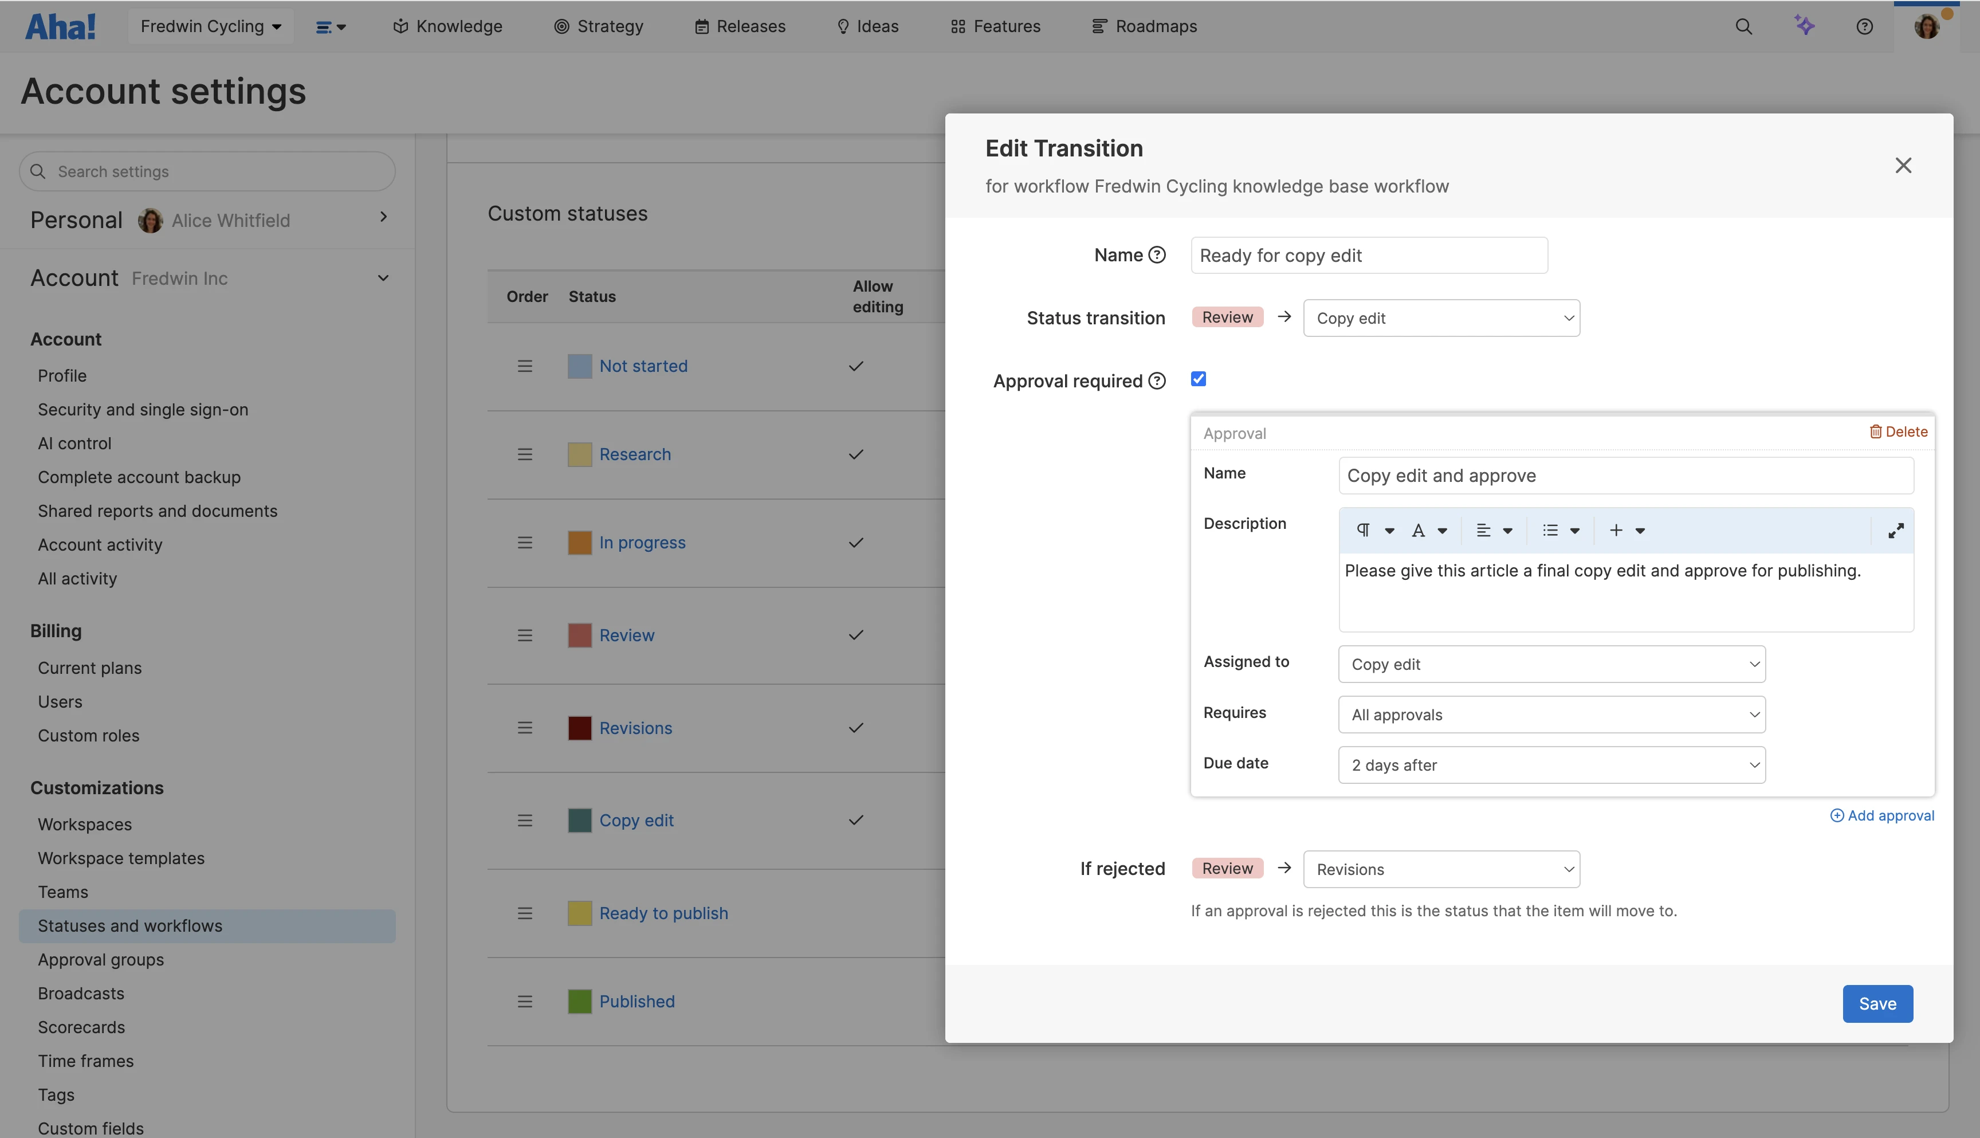This screenshot has width=1980, height=1138.
Task: Click the Copy edit status color swatch
Action: [579, 821]
